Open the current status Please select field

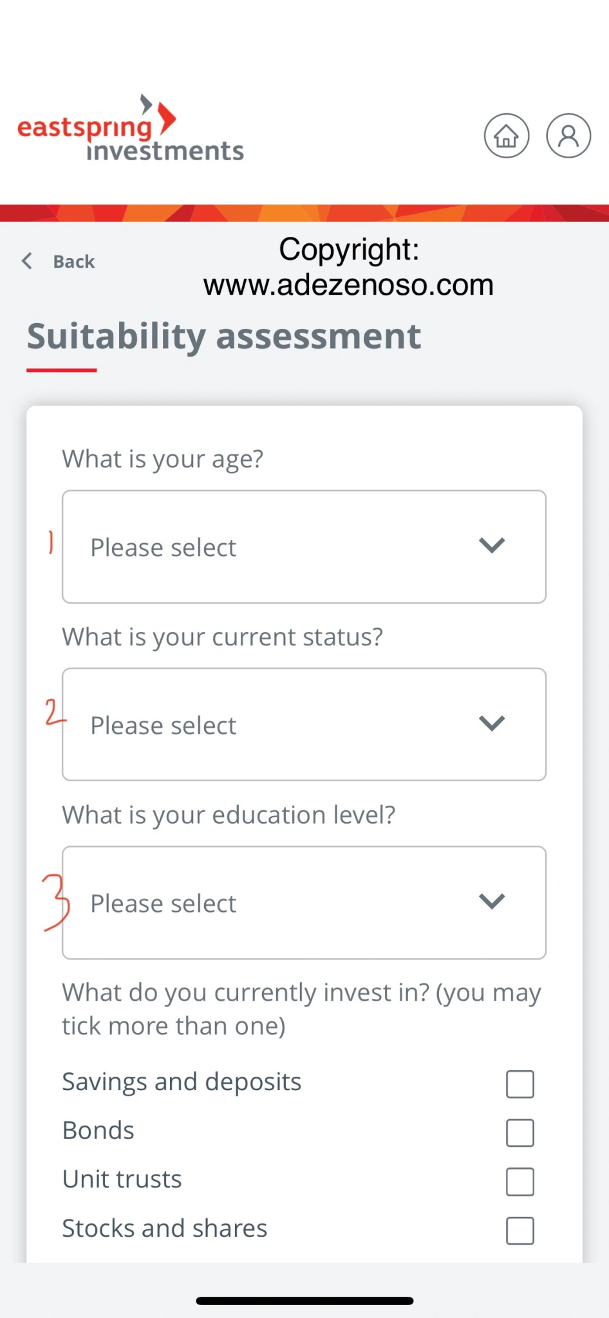pos(304,725)
